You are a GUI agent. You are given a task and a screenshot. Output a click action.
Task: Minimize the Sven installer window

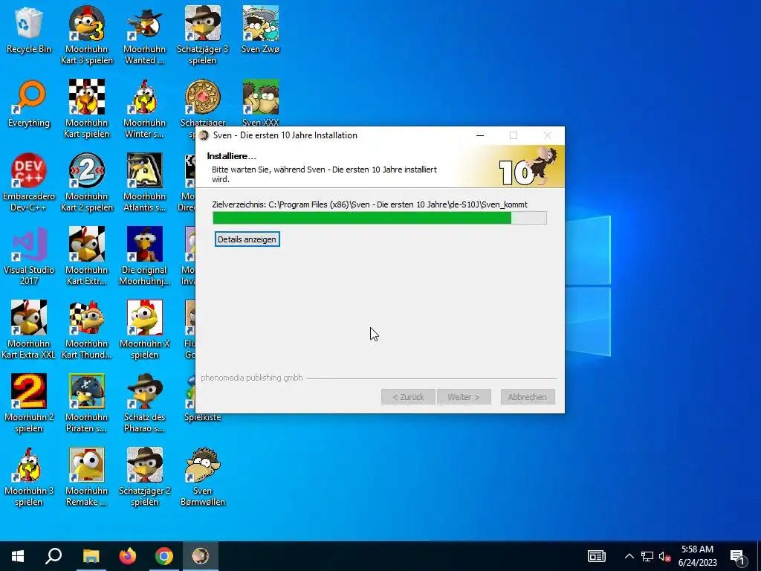(480, 135)
